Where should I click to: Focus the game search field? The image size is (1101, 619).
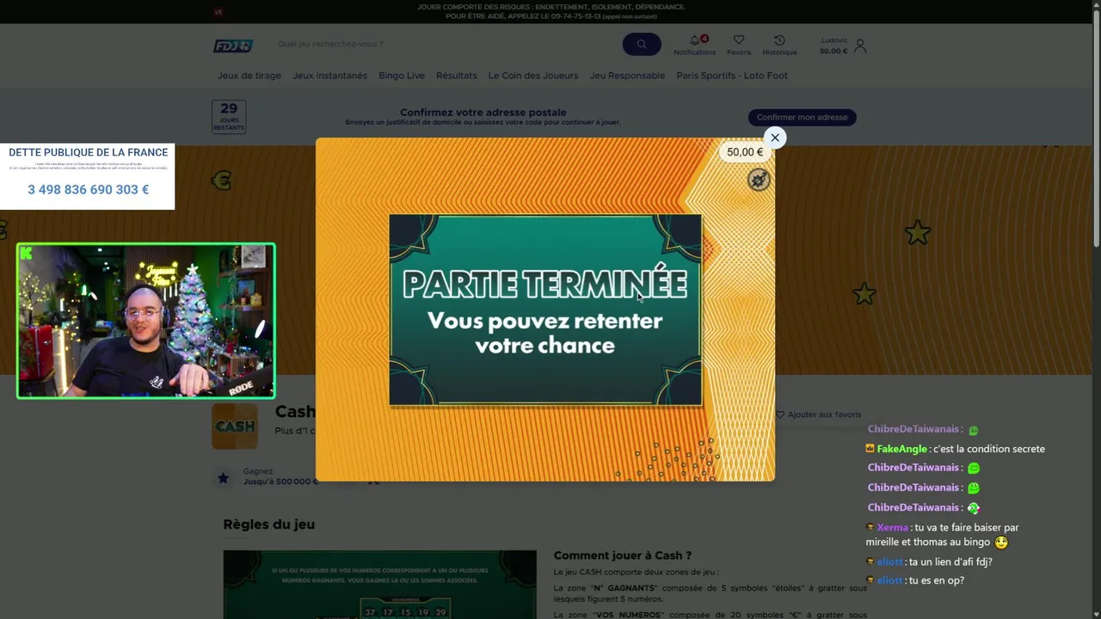(x=447, y=44)
